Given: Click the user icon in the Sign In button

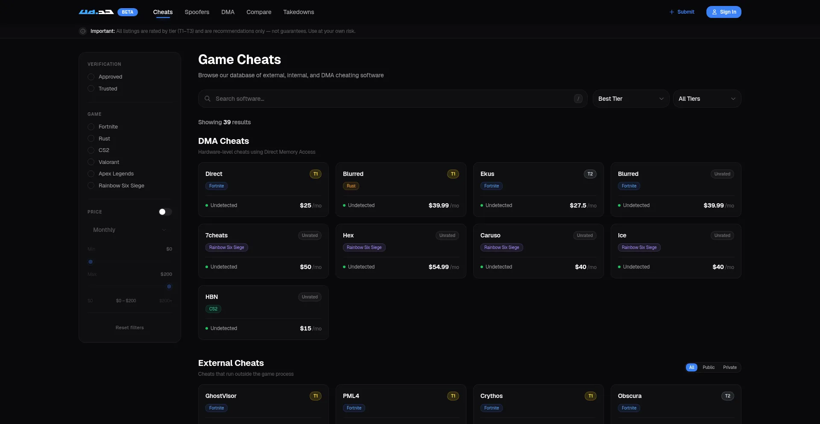Looking at the screenshot, I should coord(715,12).
